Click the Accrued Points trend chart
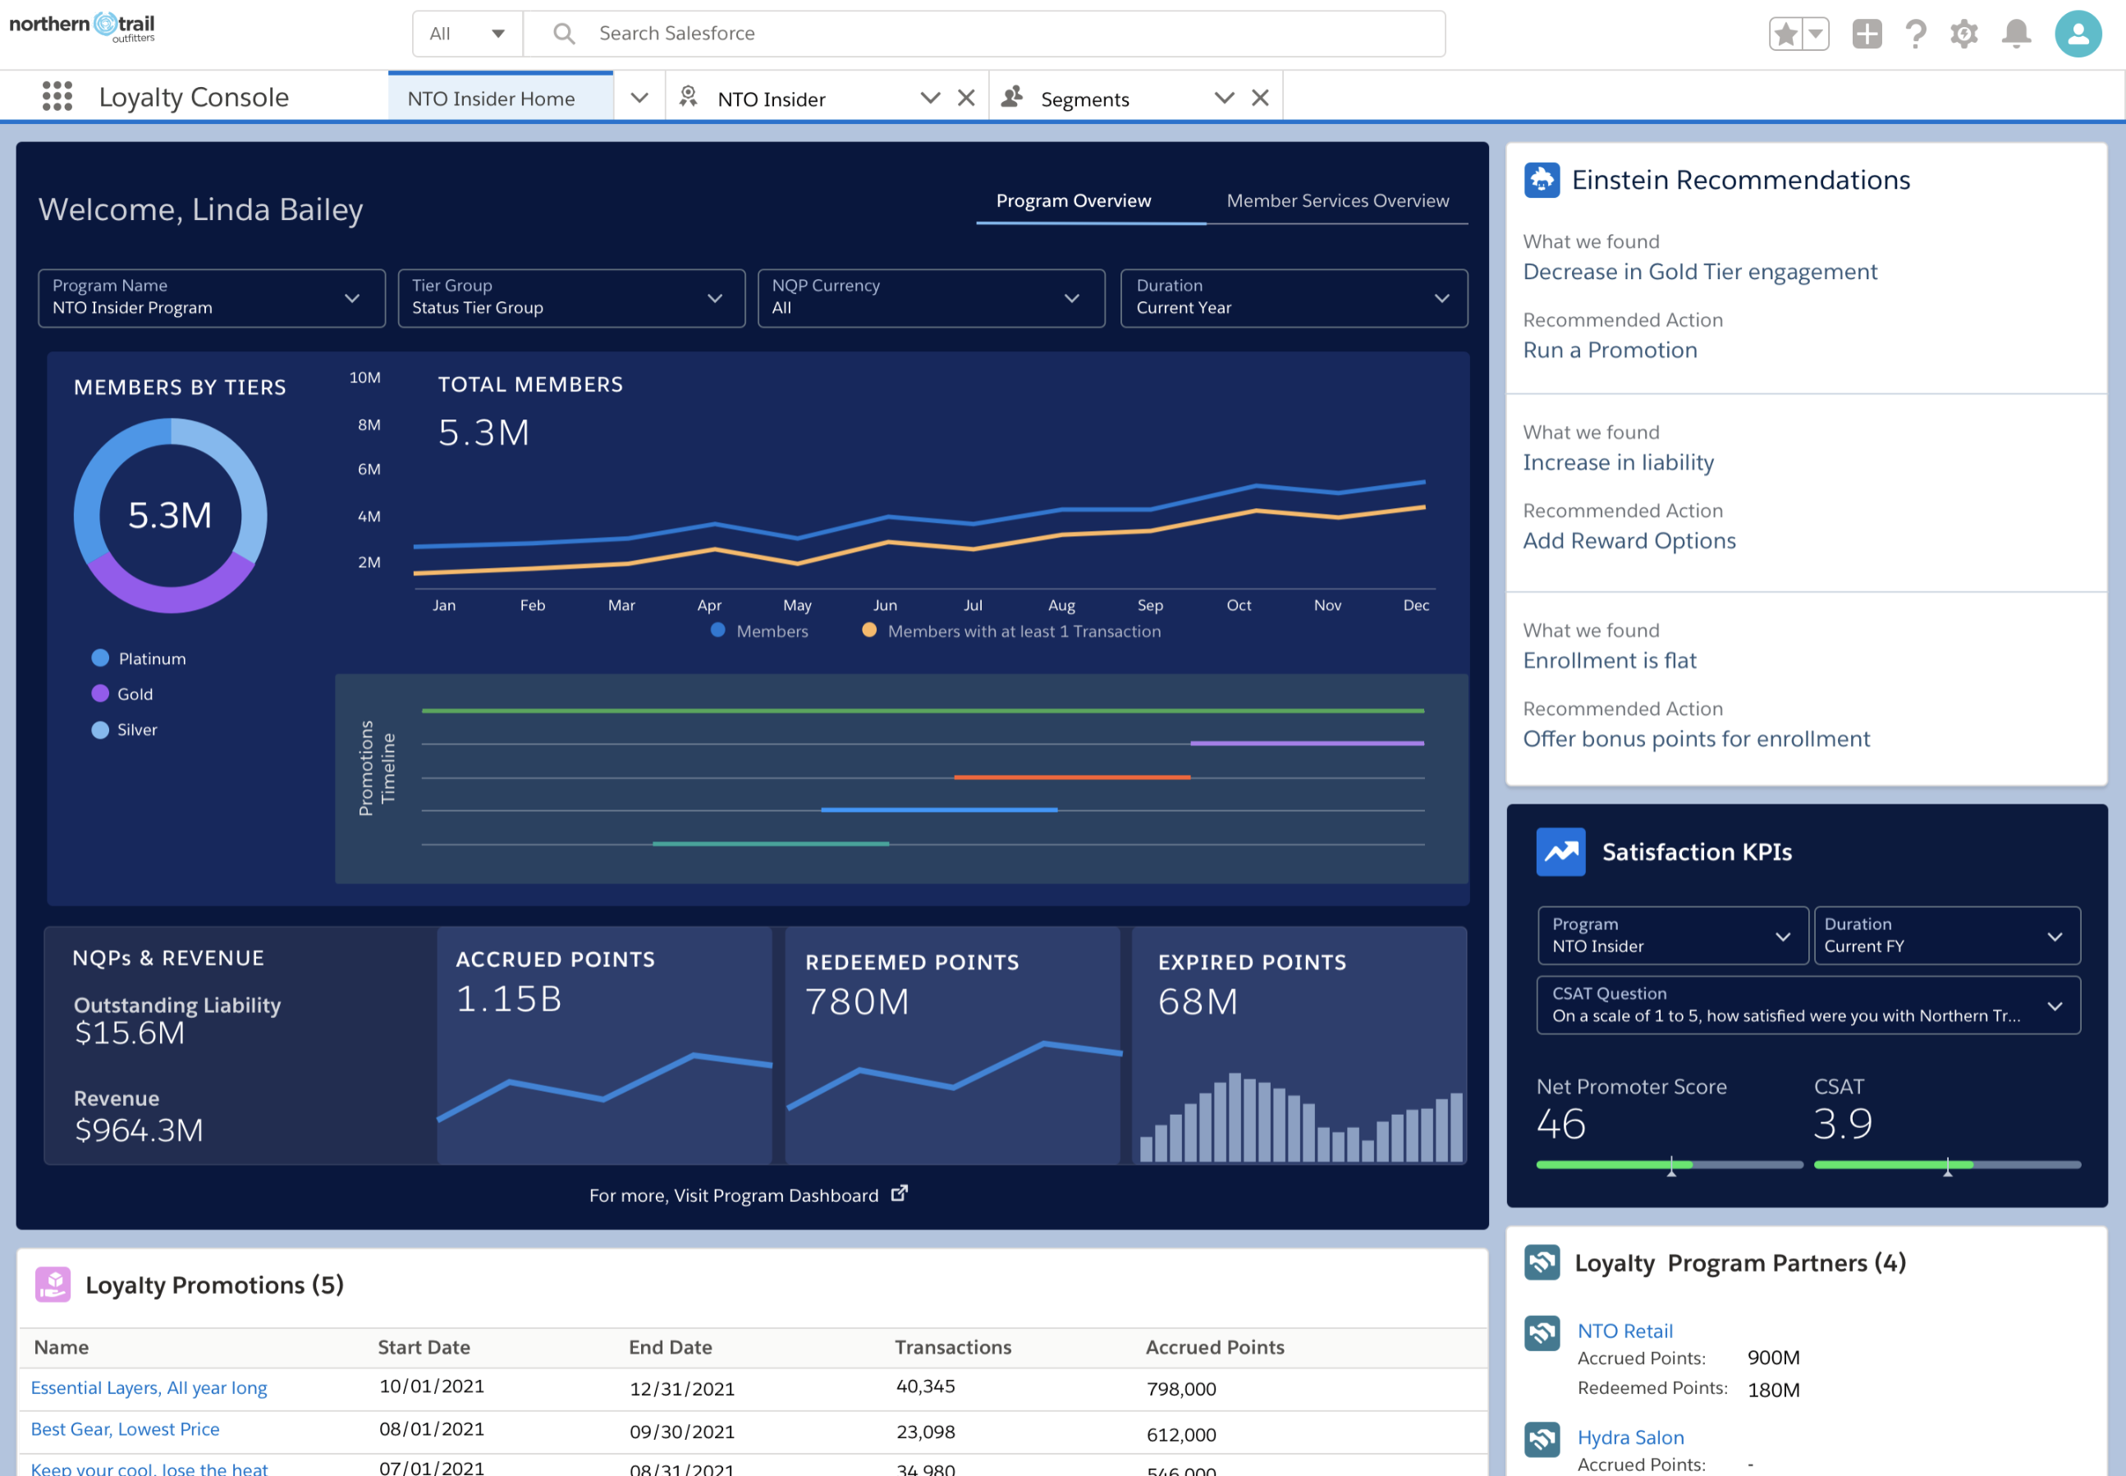 [x=604, y=1087]
